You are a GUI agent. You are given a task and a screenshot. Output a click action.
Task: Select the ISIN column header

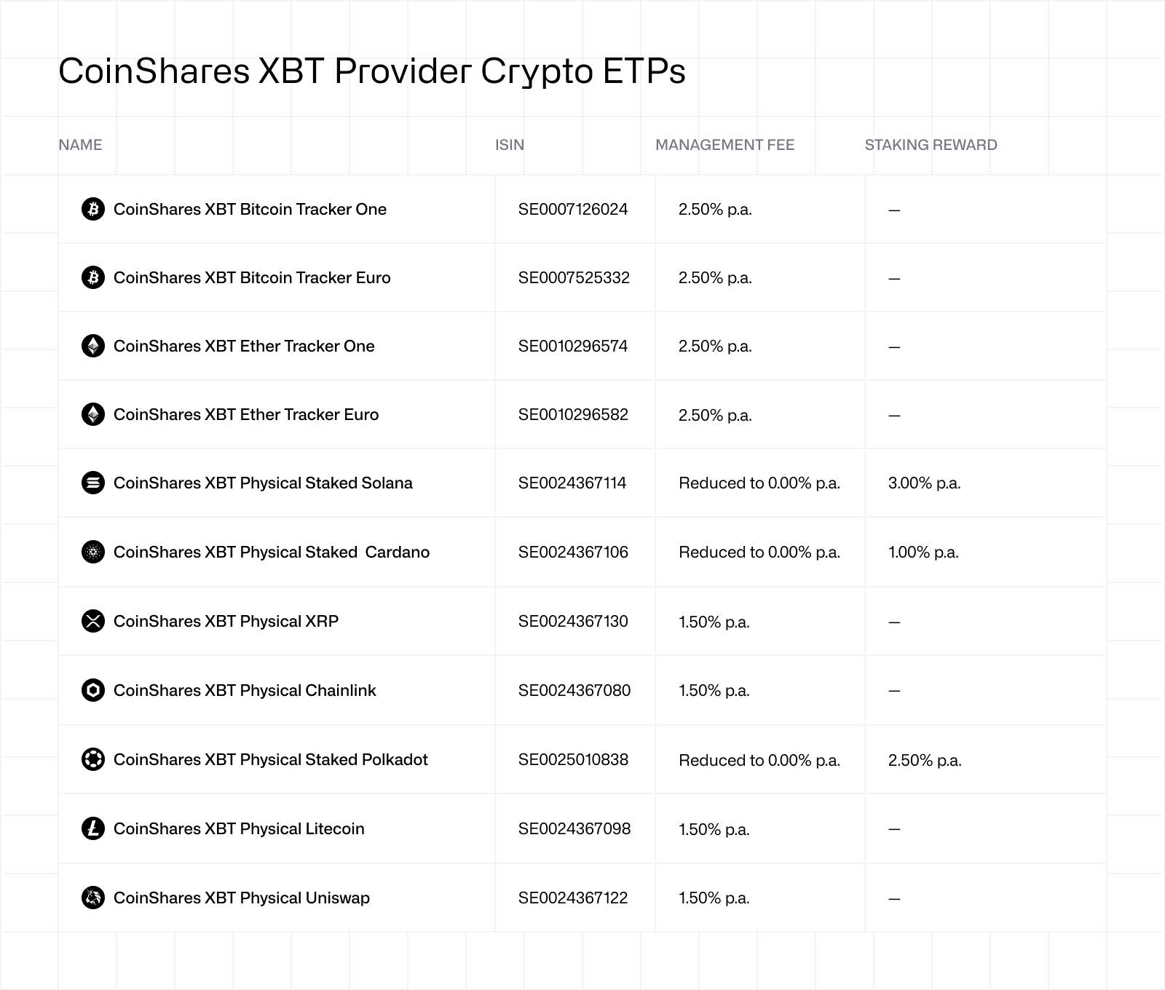[x=510, y=145]
